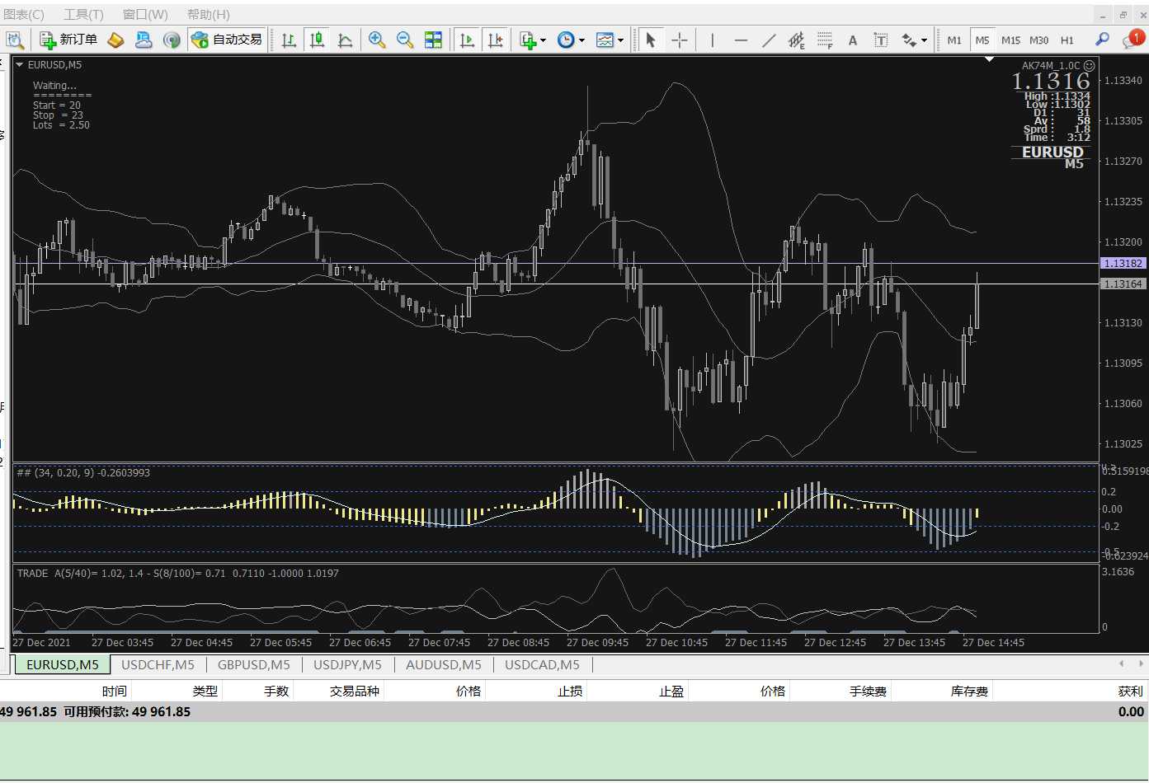
Task: Open the 帮助(H) menu
Action: point(209,15)
